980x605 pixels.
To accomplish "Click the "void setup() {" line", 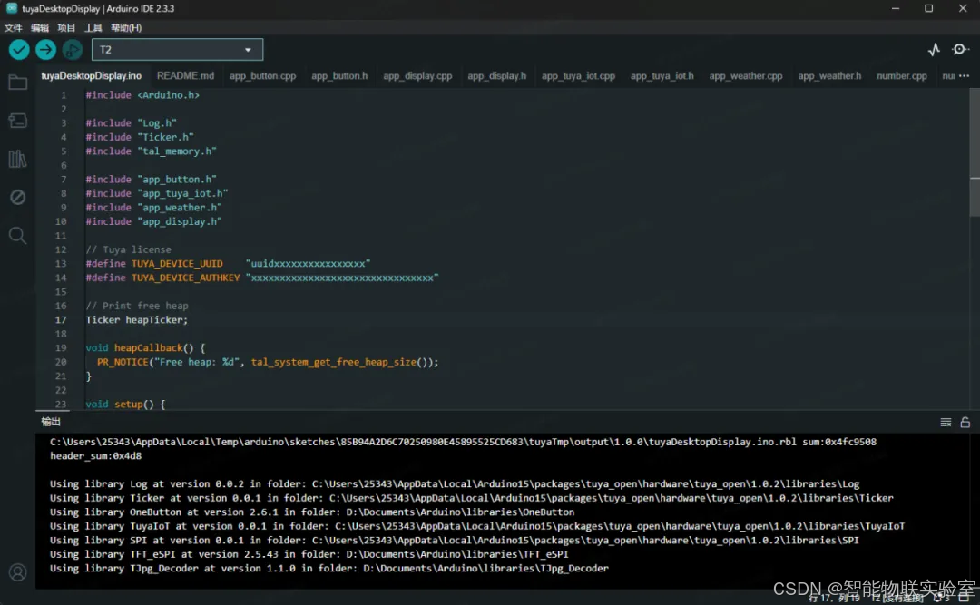I will point(125,404).
